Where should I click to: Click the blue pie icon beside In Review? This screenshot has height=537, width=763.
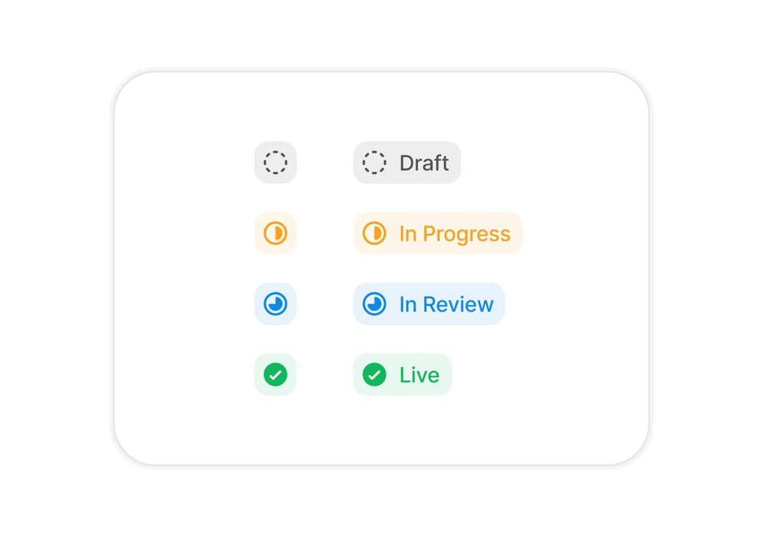(x=374, y=304)
